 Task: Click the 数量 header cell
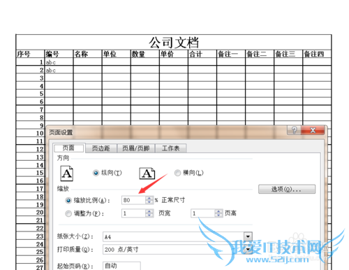click(x=145, y=54)
